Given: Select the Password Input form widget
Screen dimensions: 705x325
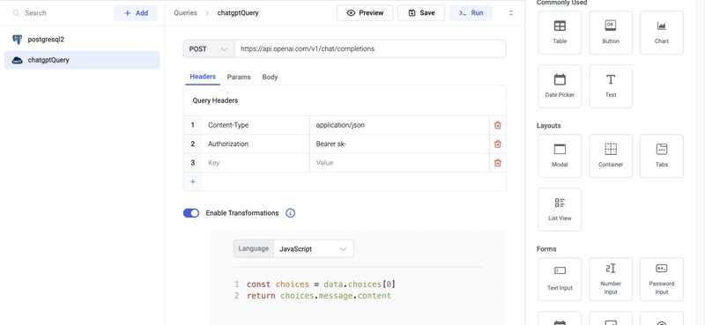Looking at the screenshot, I should (x=662, y=279).
